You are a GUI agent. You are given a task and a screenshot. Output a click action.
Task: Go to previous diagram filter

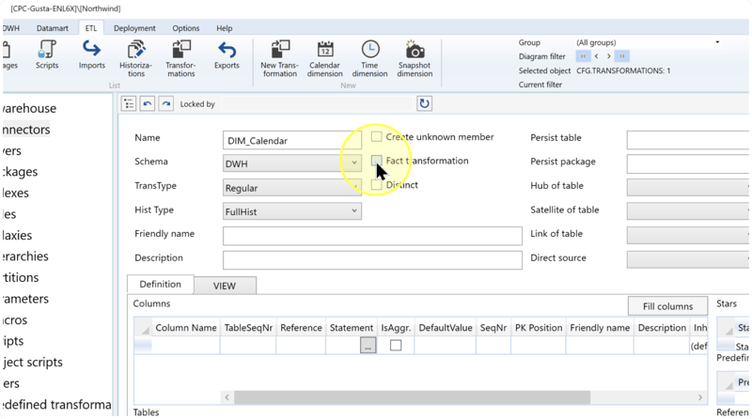point(596,56)
